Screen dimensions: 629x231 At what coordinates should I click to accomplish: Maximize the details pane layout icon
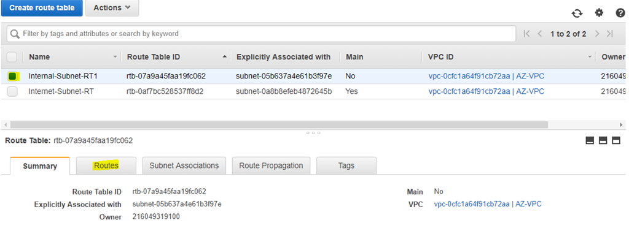[615, 140]
